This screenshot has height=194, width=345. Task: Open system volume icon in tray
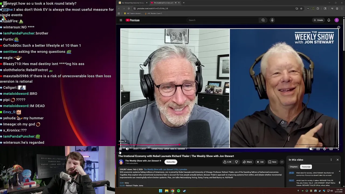pos(332,191)
